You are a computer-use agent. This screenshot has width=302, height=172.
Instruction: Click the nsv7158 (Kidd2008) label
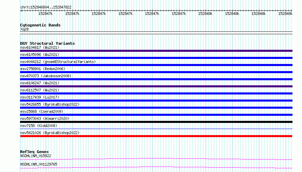pyautogui.click(x=39, y=126)
